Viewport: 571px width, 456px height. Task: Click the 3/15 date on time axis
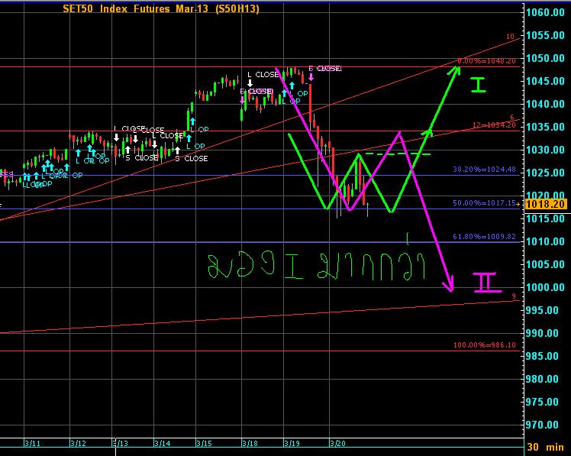click(x=204, y=443)
